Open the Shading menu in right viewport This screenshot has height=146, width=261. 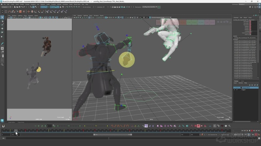80,15
